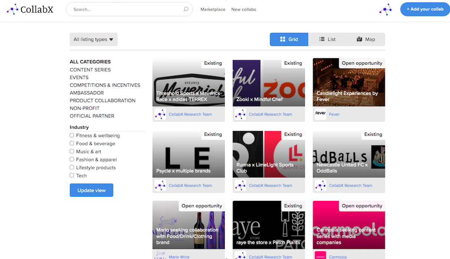Open the CollabX home logo

30,9
